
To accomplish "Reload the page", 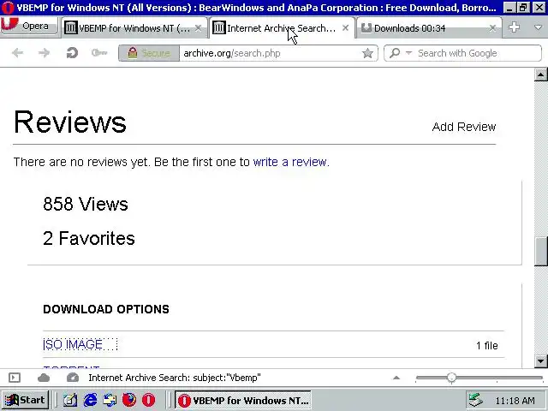I will click(72, 53).
